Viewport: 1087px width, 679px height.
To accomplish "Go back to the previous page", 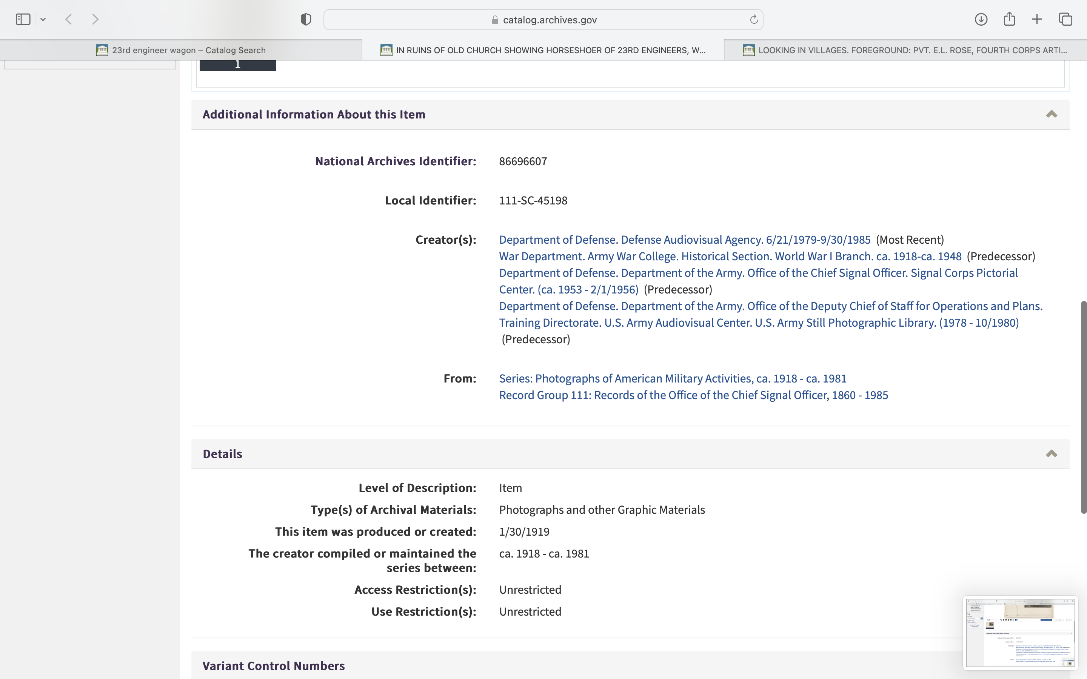I will coord(69,19).
